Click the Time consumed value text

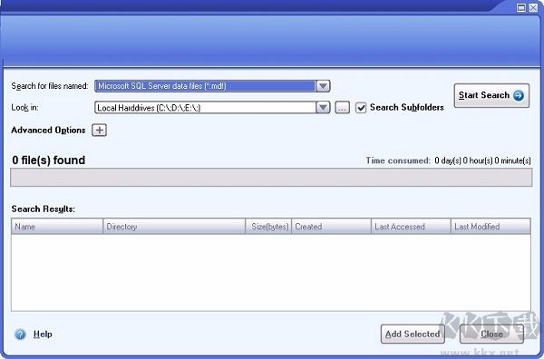click(482, 160)
